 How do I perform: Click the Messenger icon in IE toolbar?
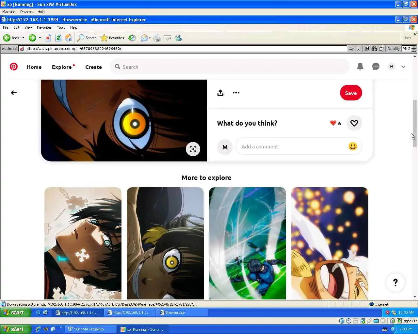[178, 38]
